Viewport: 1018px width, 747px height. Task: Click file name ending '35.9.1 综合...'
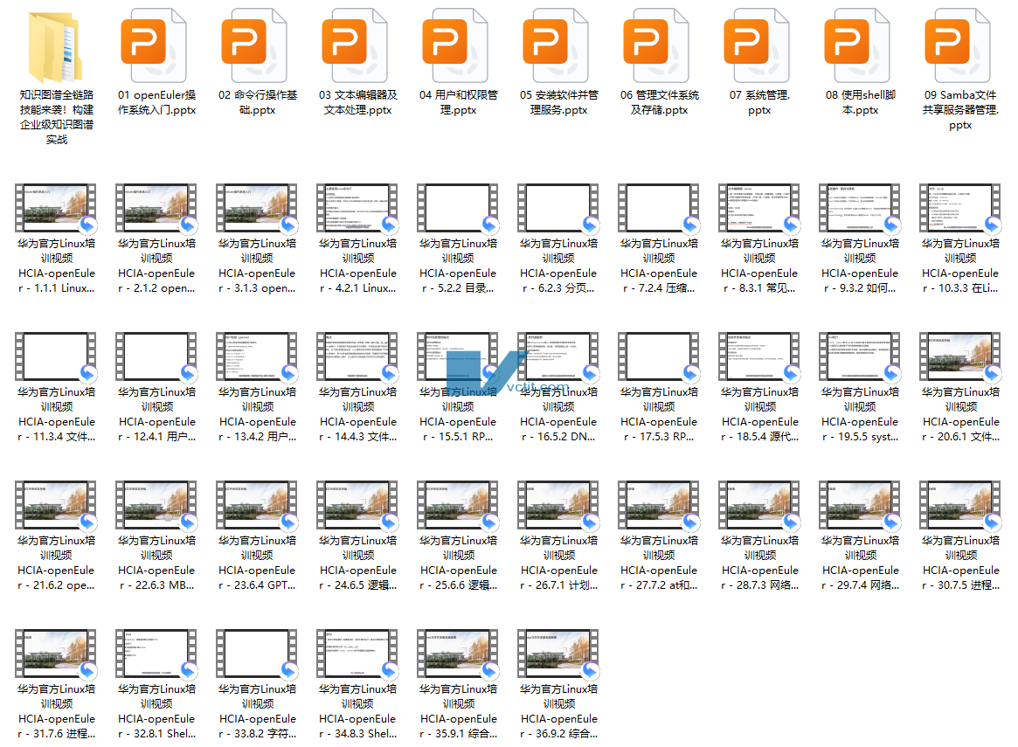(x=458, y=711)
